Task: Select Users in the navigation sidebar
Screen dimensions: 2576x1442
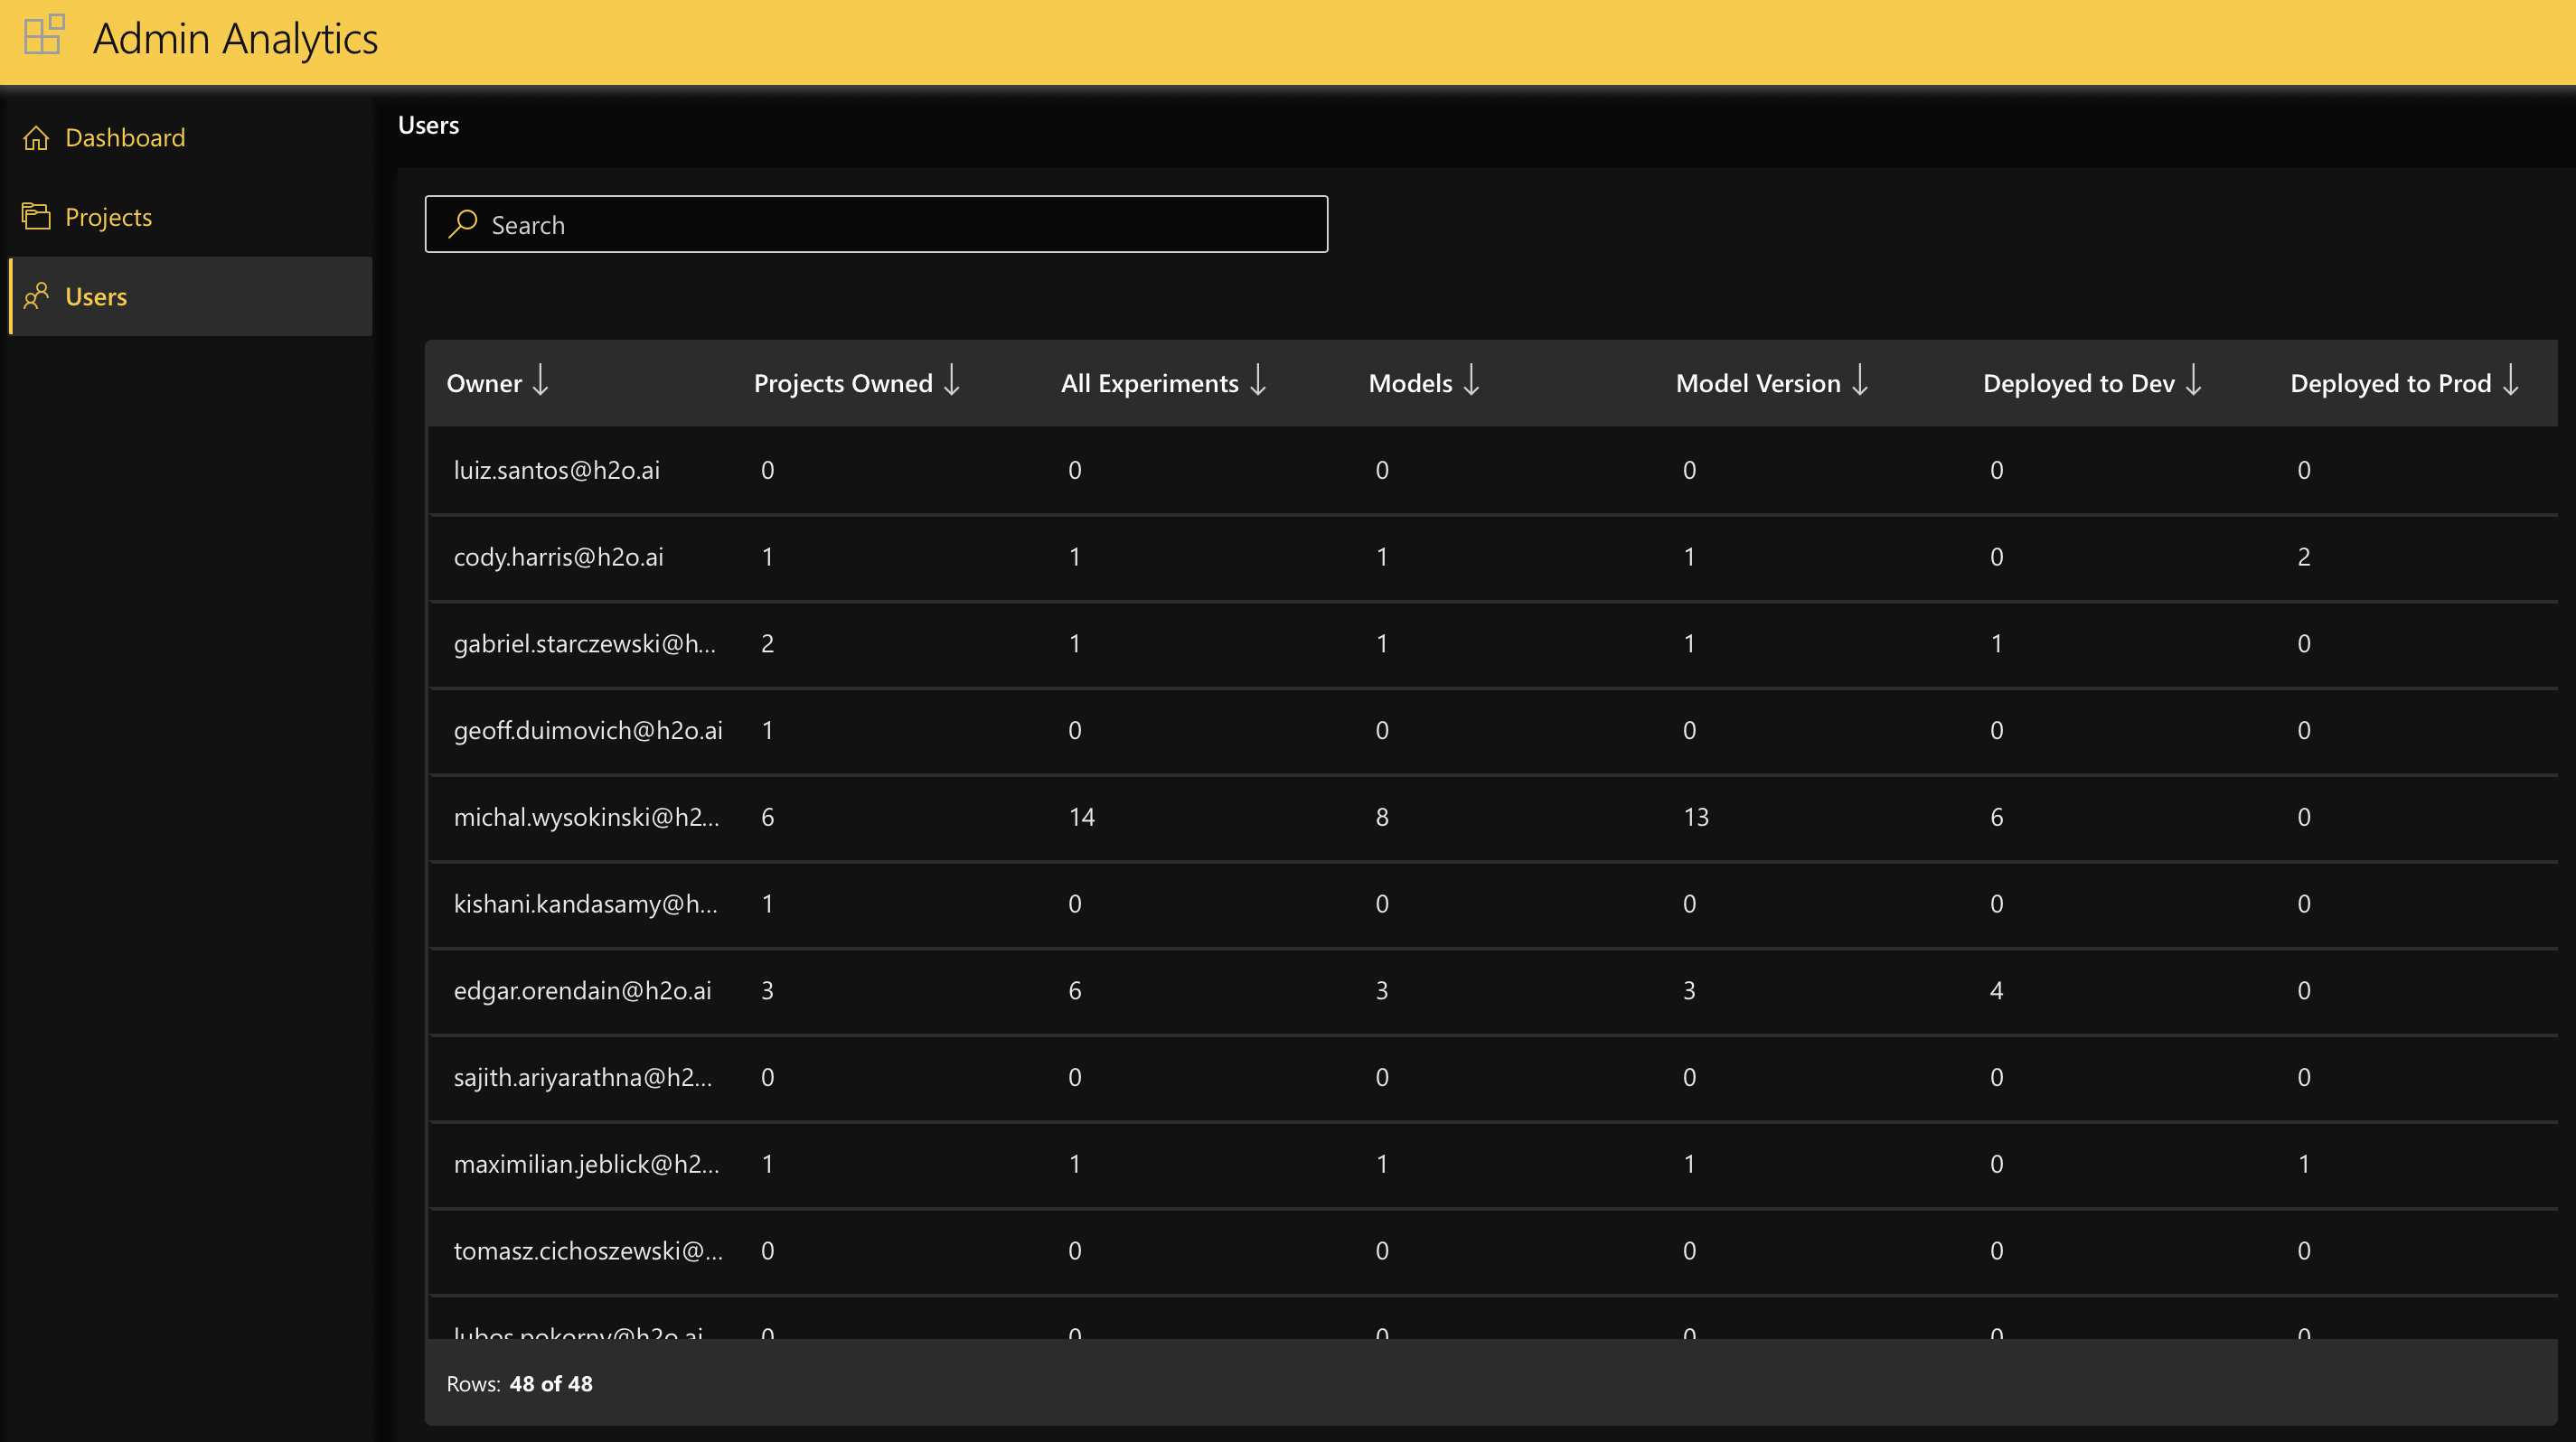Action: [x=95, y=295]
